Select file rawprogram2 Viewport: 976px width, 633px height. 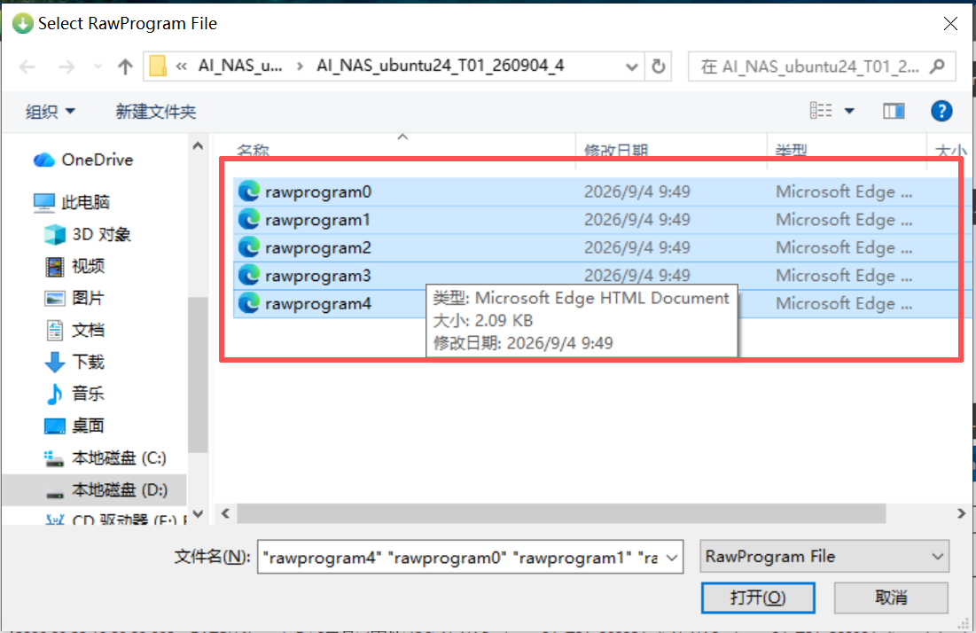[x=318, y=247]
